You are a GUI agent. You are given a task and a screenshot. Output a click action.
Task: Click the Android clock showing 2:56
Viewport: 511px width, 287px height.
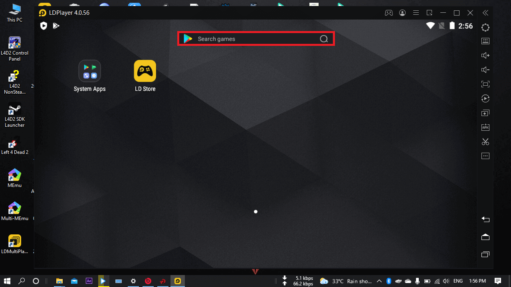coord(465,26)
